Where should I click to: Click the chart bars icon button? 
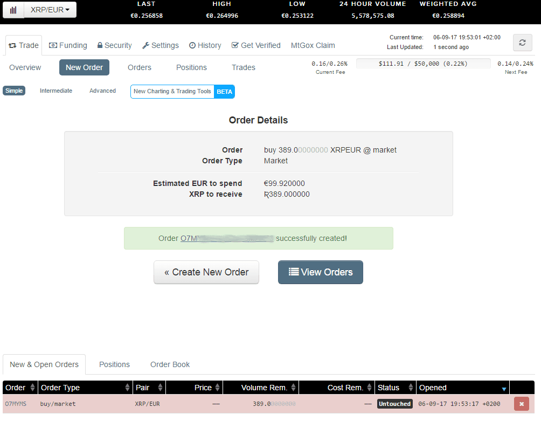click(x=13, y=10)
